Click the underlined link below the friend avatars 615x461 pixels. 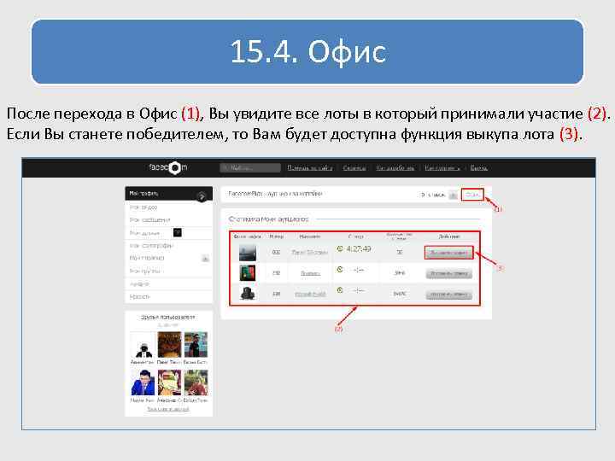[x=168, y=409]
